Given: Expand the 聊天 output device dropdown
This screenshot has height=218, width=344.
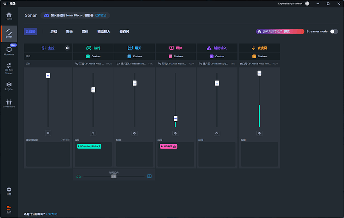Looking at the screenshot, I should tap(134, 64).
